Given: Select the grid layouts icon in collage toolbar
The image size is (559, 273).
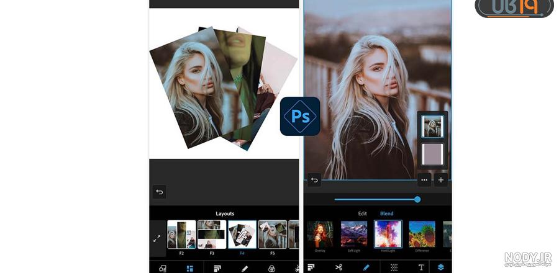Looking at the screenshot, I should click(189, 269).
